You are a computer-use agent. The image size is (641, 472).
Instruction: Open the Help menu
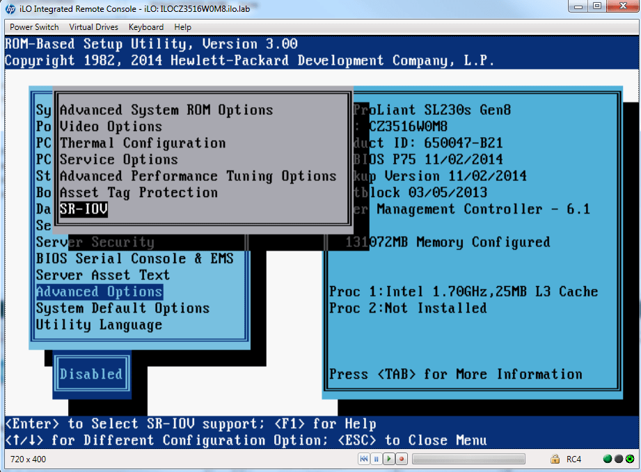coord(183,27)
